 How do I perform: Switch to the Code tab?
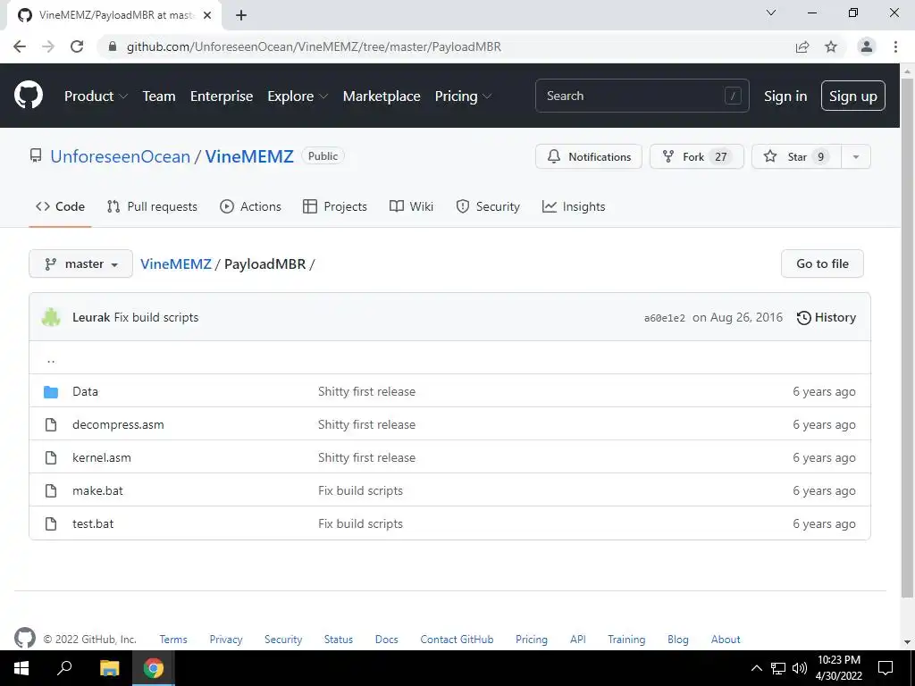pos(60,206)
